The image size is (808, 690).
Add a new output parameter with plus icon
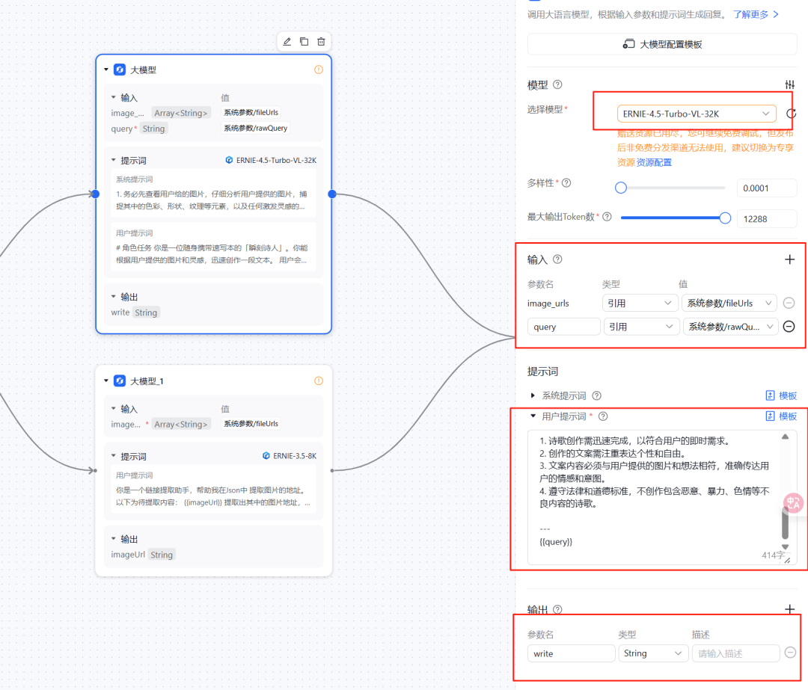[x=789, y=609]
